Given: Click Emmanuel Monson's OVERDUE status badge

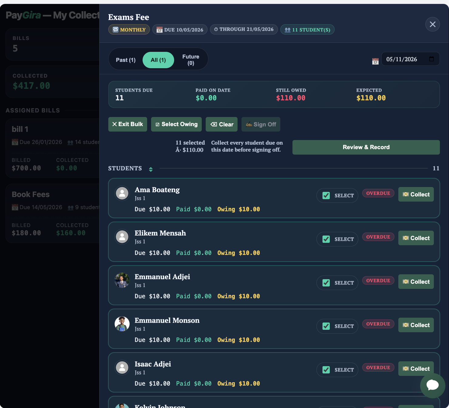Looking at the screenshot, I should click(378, 324).
